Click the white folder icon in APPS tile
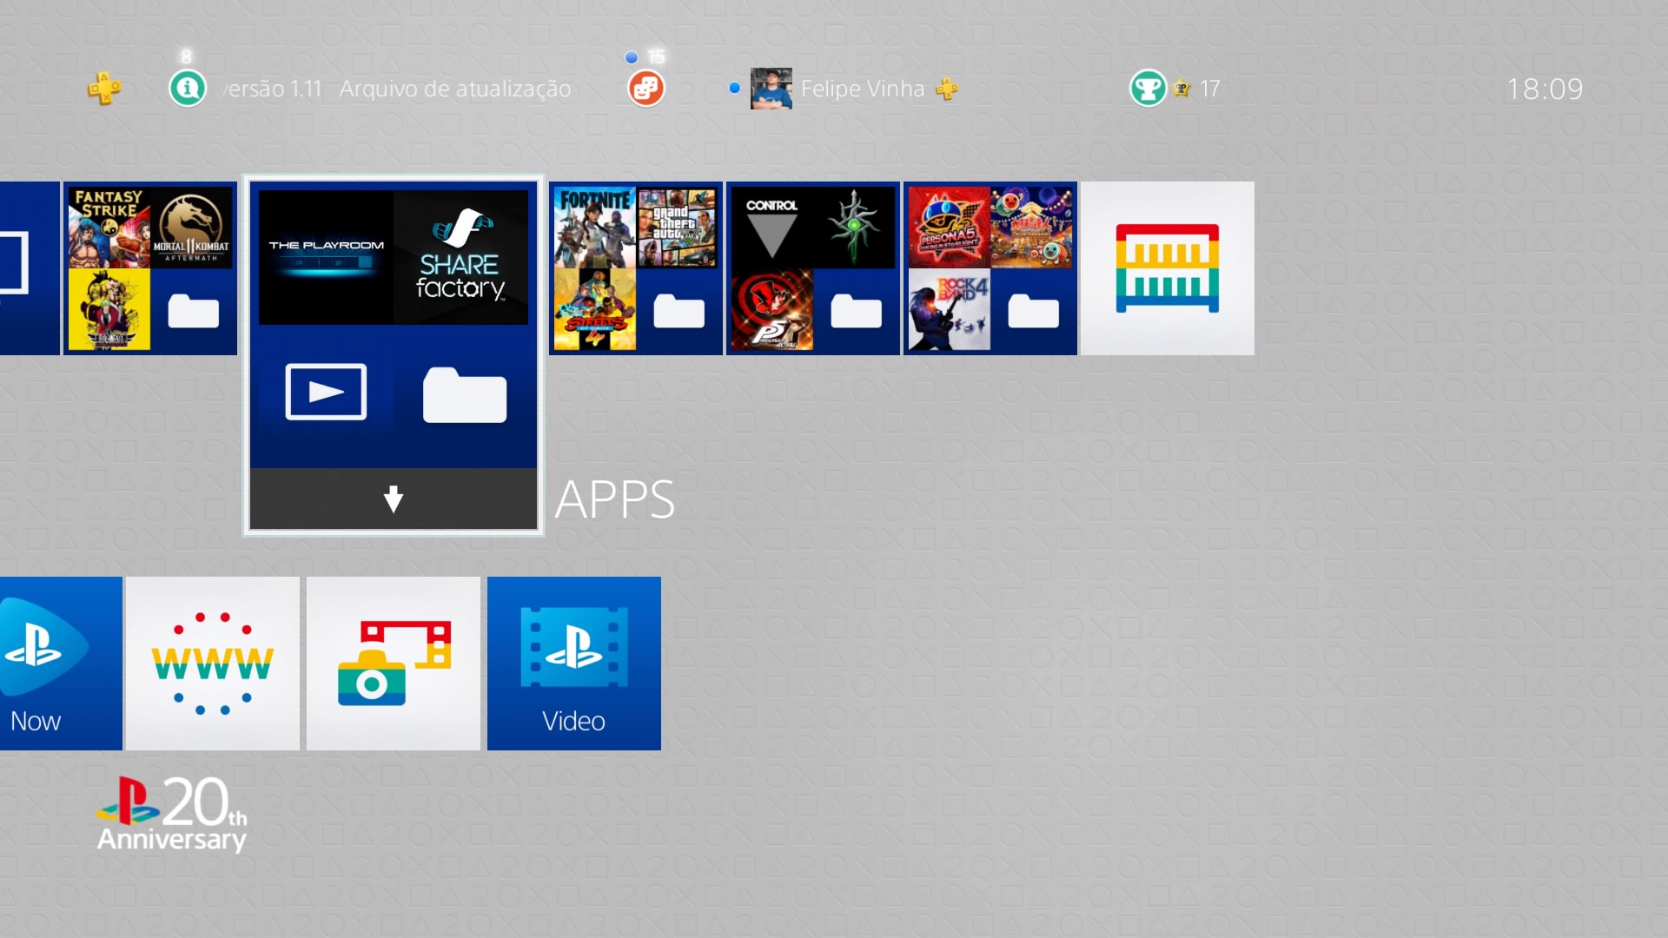Image resolution: width=1668 pixels, height=938 pixels. tap(465, 395)
